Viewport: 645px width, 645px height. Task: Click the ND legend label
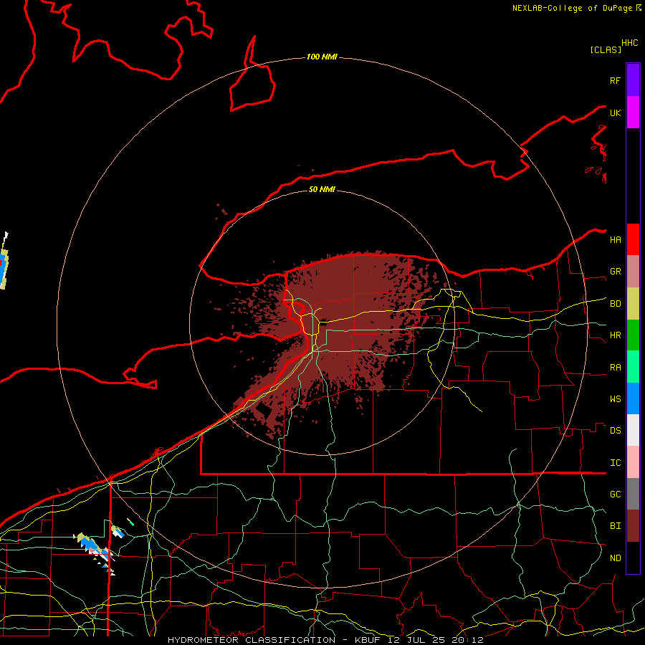pyautogui.click(x=616, y=558)
